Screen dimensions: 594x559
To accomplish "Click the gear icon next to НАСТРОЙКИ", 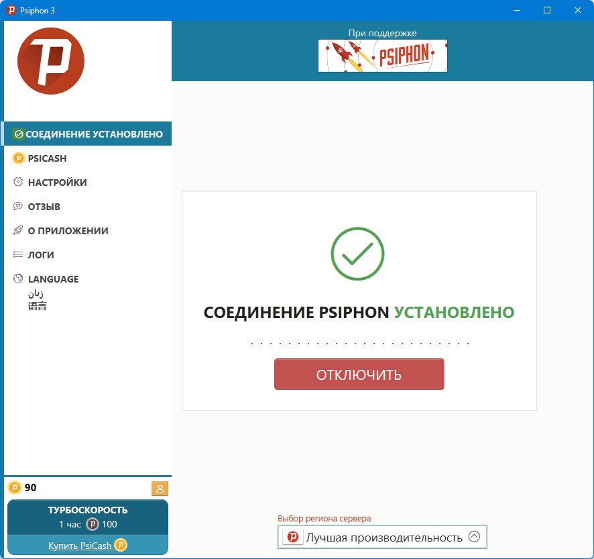I will click(x=18, y=182).
